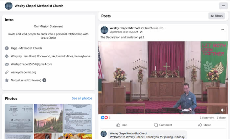
Task: Open the See all photos link
Action: [x=82, y=98]
